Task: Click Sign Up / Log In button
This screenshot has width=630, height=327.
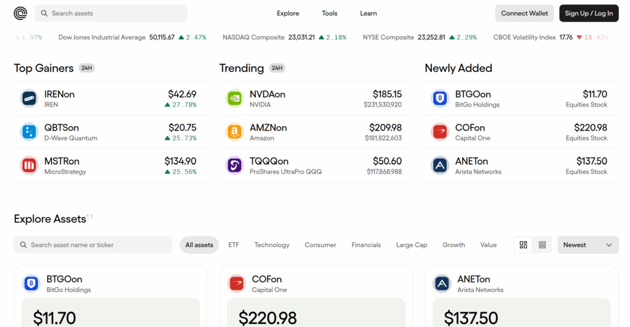Action: click(x=588, y=13)
